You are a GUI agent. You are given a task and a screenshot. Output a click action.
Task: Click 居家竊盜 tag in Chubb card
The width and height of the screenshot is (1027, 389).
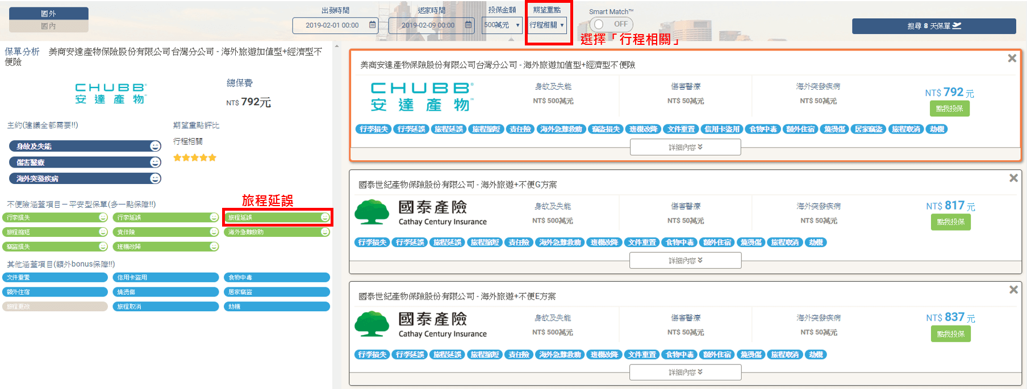(869, 129)
